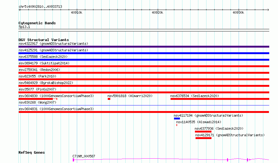Click the red nsv6376534 variant bar
The image size is (278, 163).
point(220,99)
